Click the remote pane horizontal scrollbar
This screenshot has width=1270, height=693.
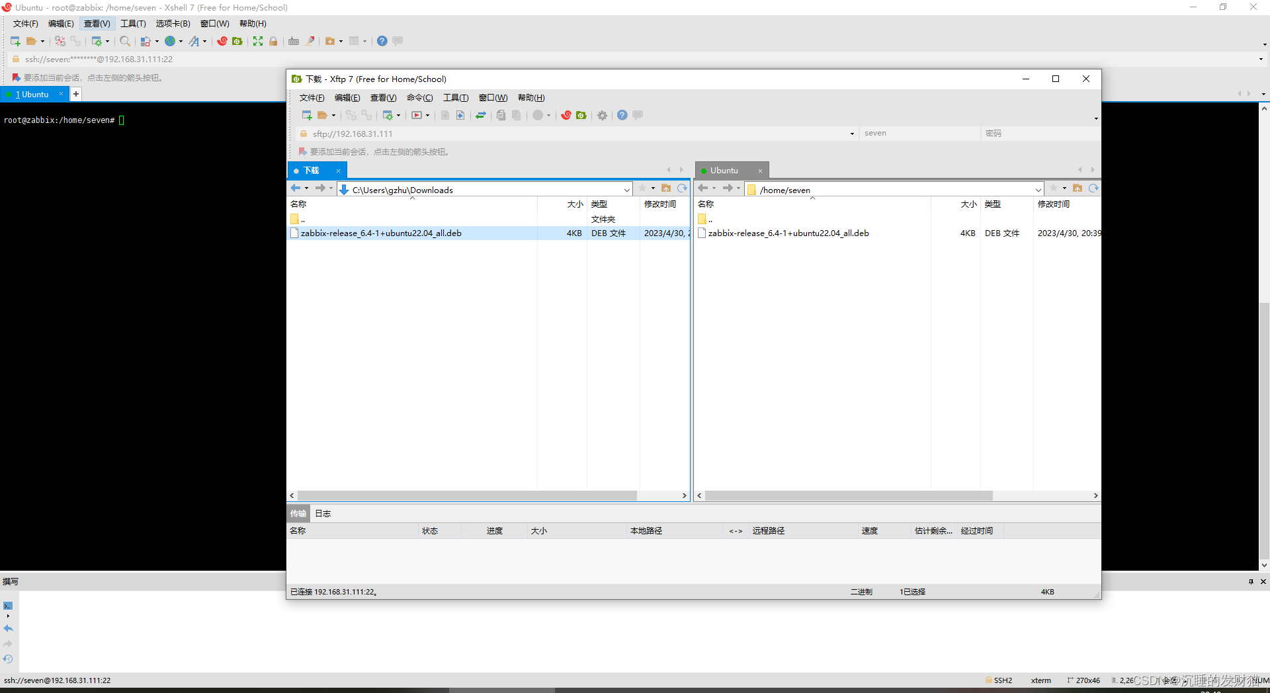click(x=849, y=496)
